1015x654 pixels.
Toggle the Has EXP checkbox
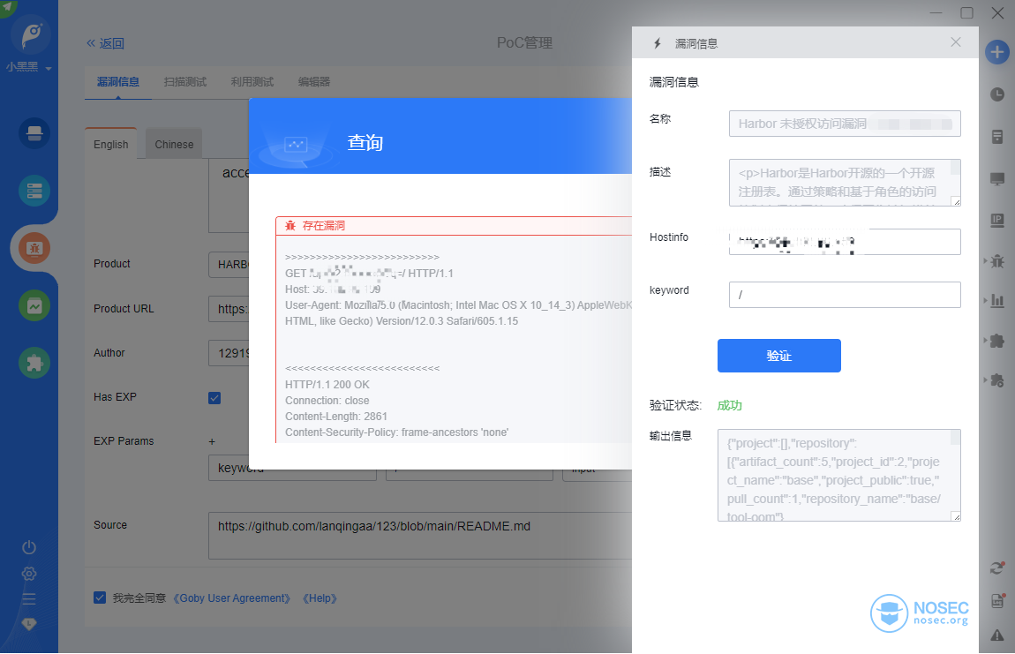pos(214,398)
